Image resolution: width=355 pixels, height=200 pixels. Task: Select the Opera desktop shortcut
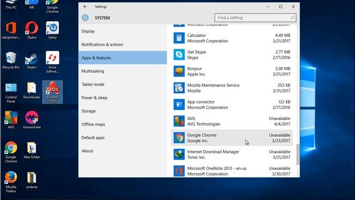pyautogui.click(x=32, y=31)
